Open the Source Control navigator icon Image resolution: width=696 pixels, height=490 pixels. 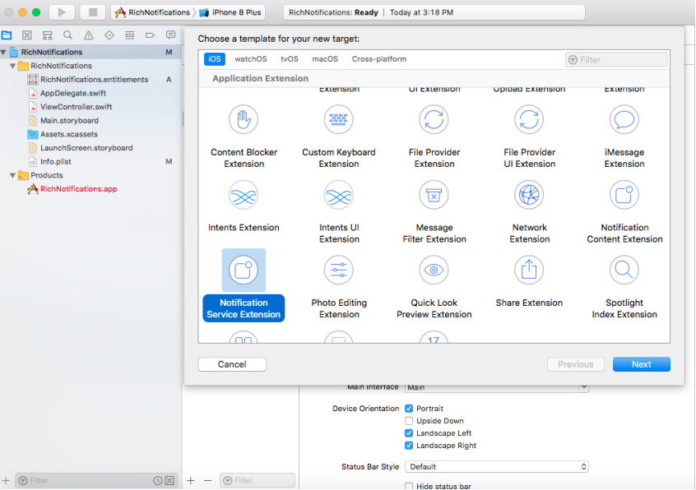27,35
